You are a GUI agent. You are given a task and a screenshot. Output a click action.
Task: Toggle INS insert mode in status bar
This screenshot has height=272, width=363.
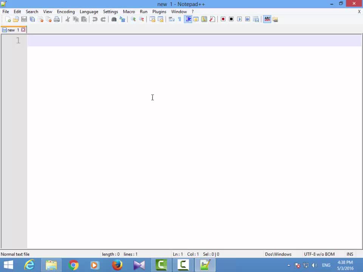(x=350, y=254)
